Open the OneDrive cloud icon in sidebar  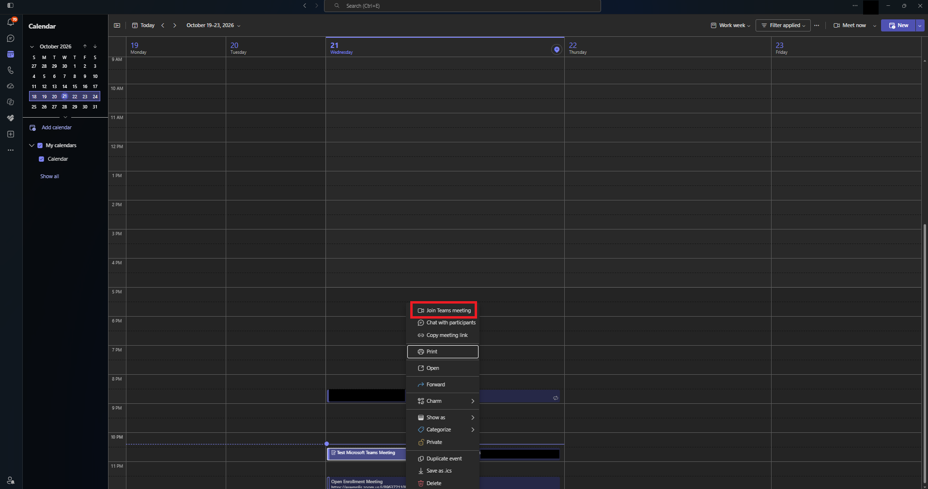pyautogui.click(x=11, y=86)
